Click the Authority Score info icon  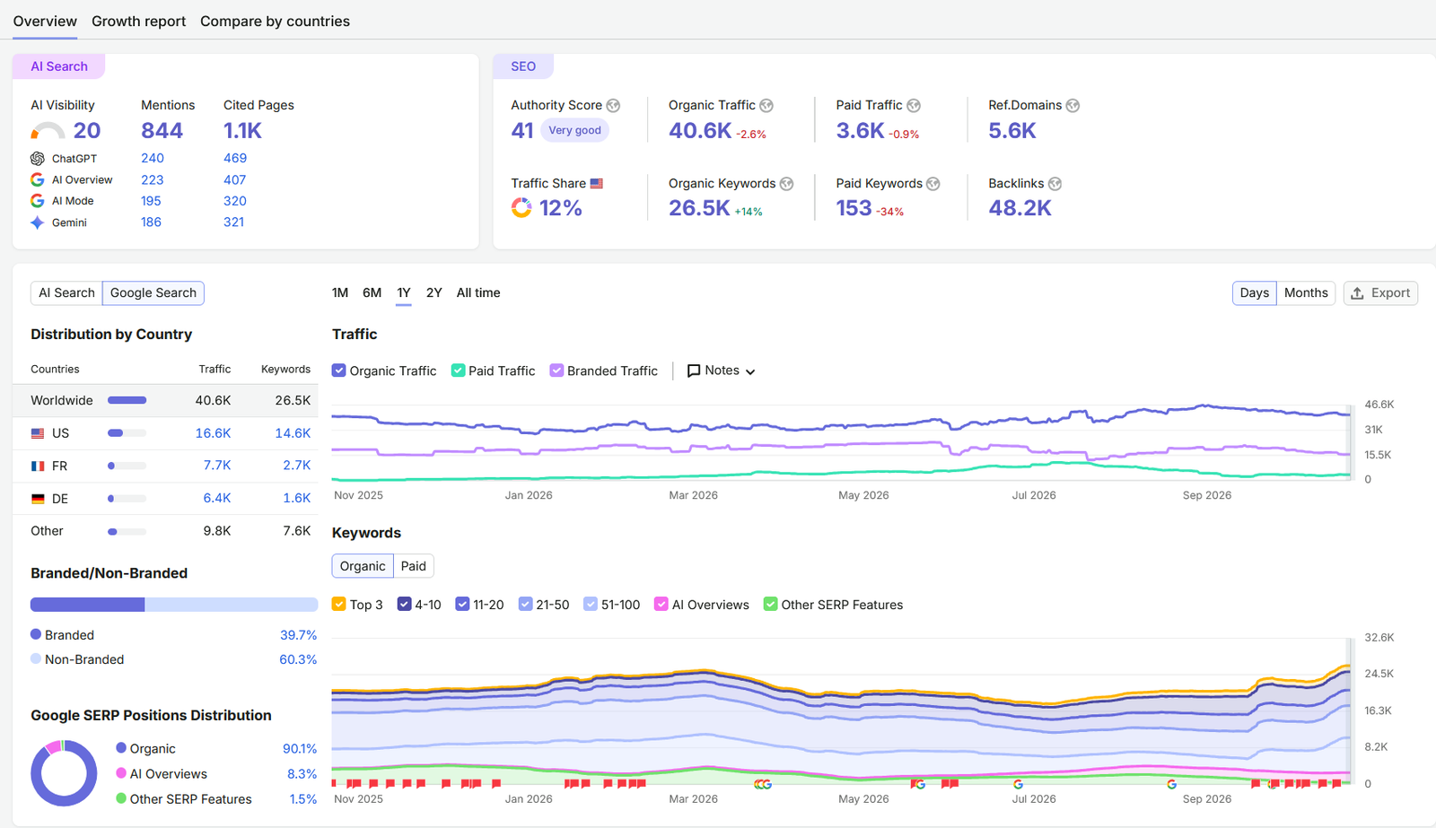coord(613,105)
